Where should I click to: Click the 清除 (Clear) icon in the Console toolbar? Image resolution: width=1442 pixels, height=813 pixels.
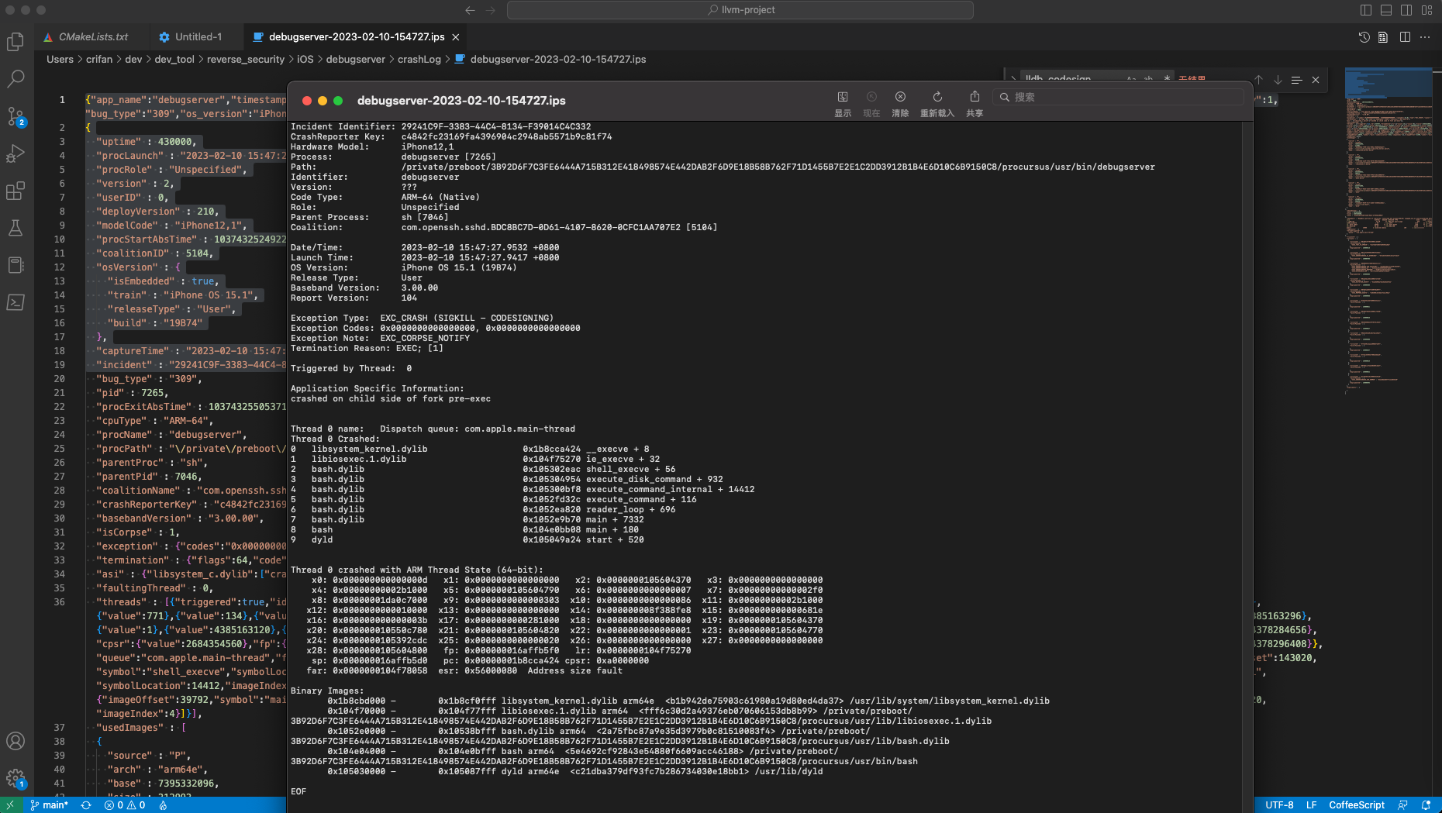click(900, 97)
